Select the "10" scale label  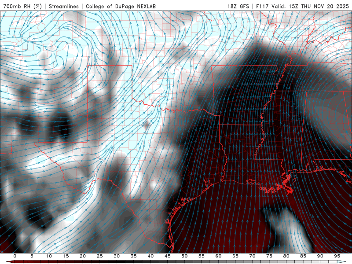(x=49, y=256)
